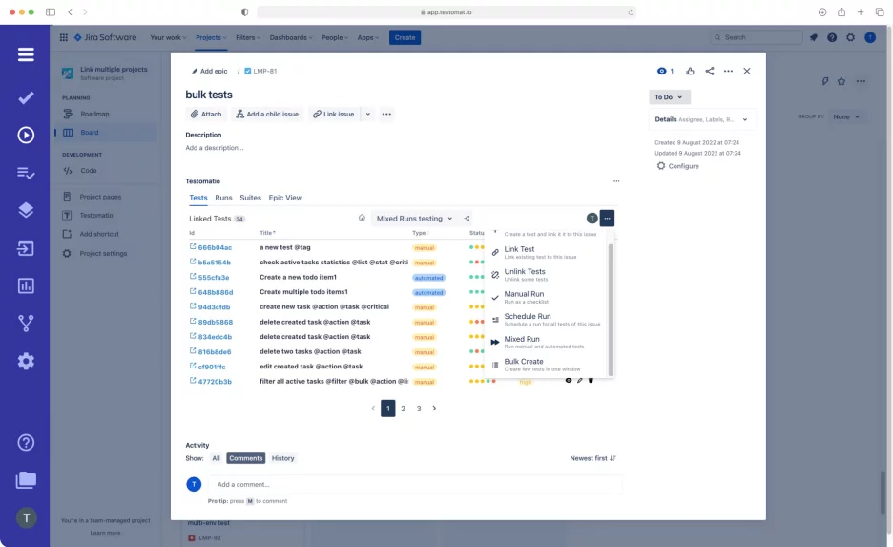The image size is (893, 547).
Task: Select Bulk Create from the menu
Action: click(x=524, y=362)
